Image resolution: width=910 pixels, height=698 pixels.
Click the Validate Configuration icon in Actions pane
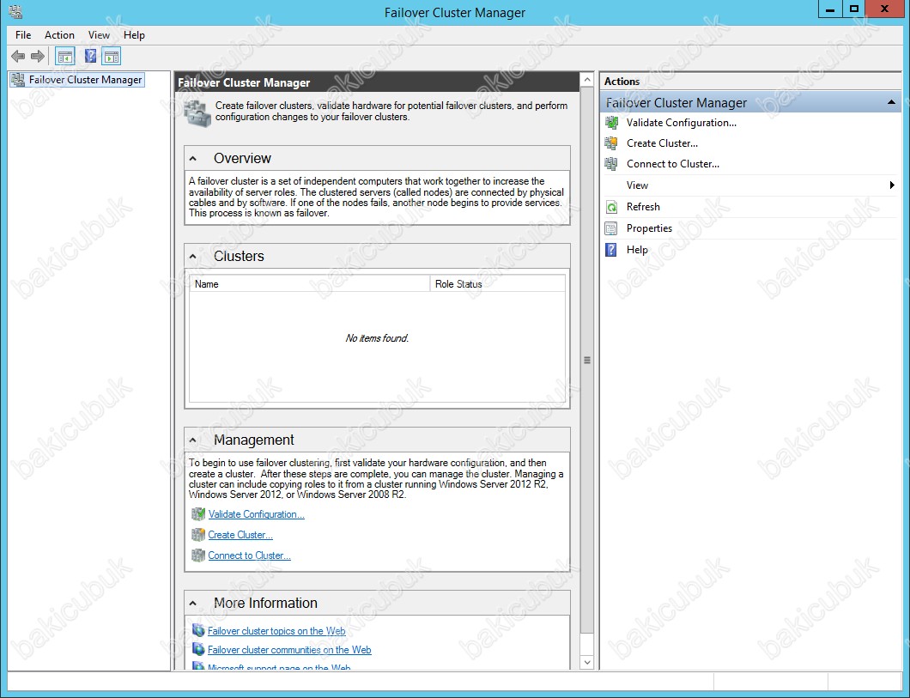coord(611,123)
